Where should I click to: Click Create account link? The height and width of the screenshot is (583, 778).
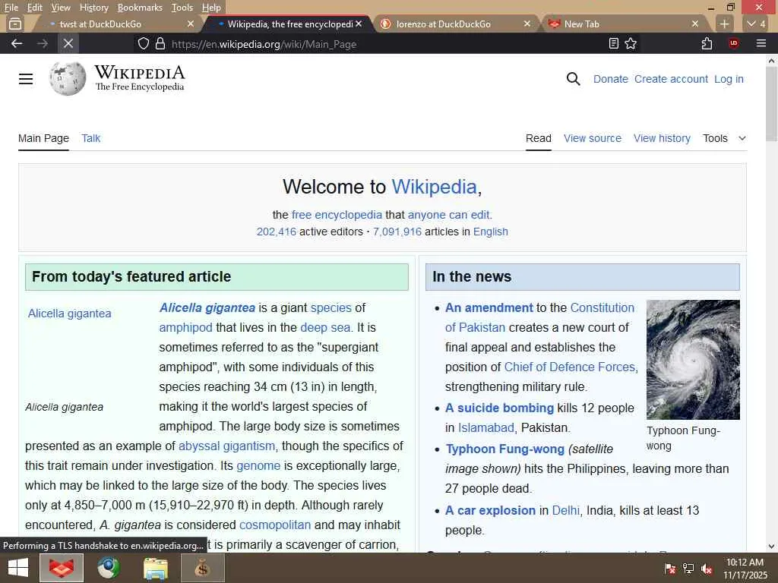tap(671, 79)
